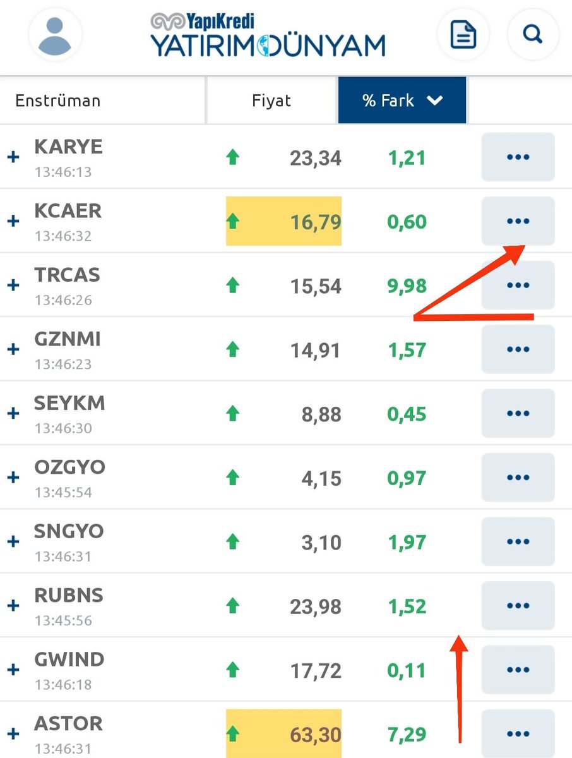The width and height of the screenshot is (572, 758).
Task: Click the green up arrow for GZNMI
Action: (233, 349)
